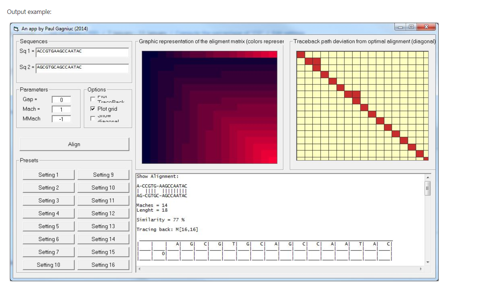Click the app icon in the title bar
Viewport: 503px width, 290px height.
16,29
